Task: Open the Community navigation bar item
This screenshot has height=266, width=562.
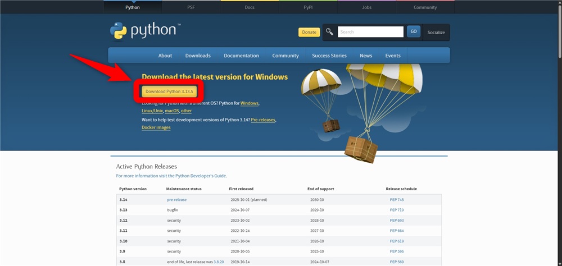Action: coord(285,56)
